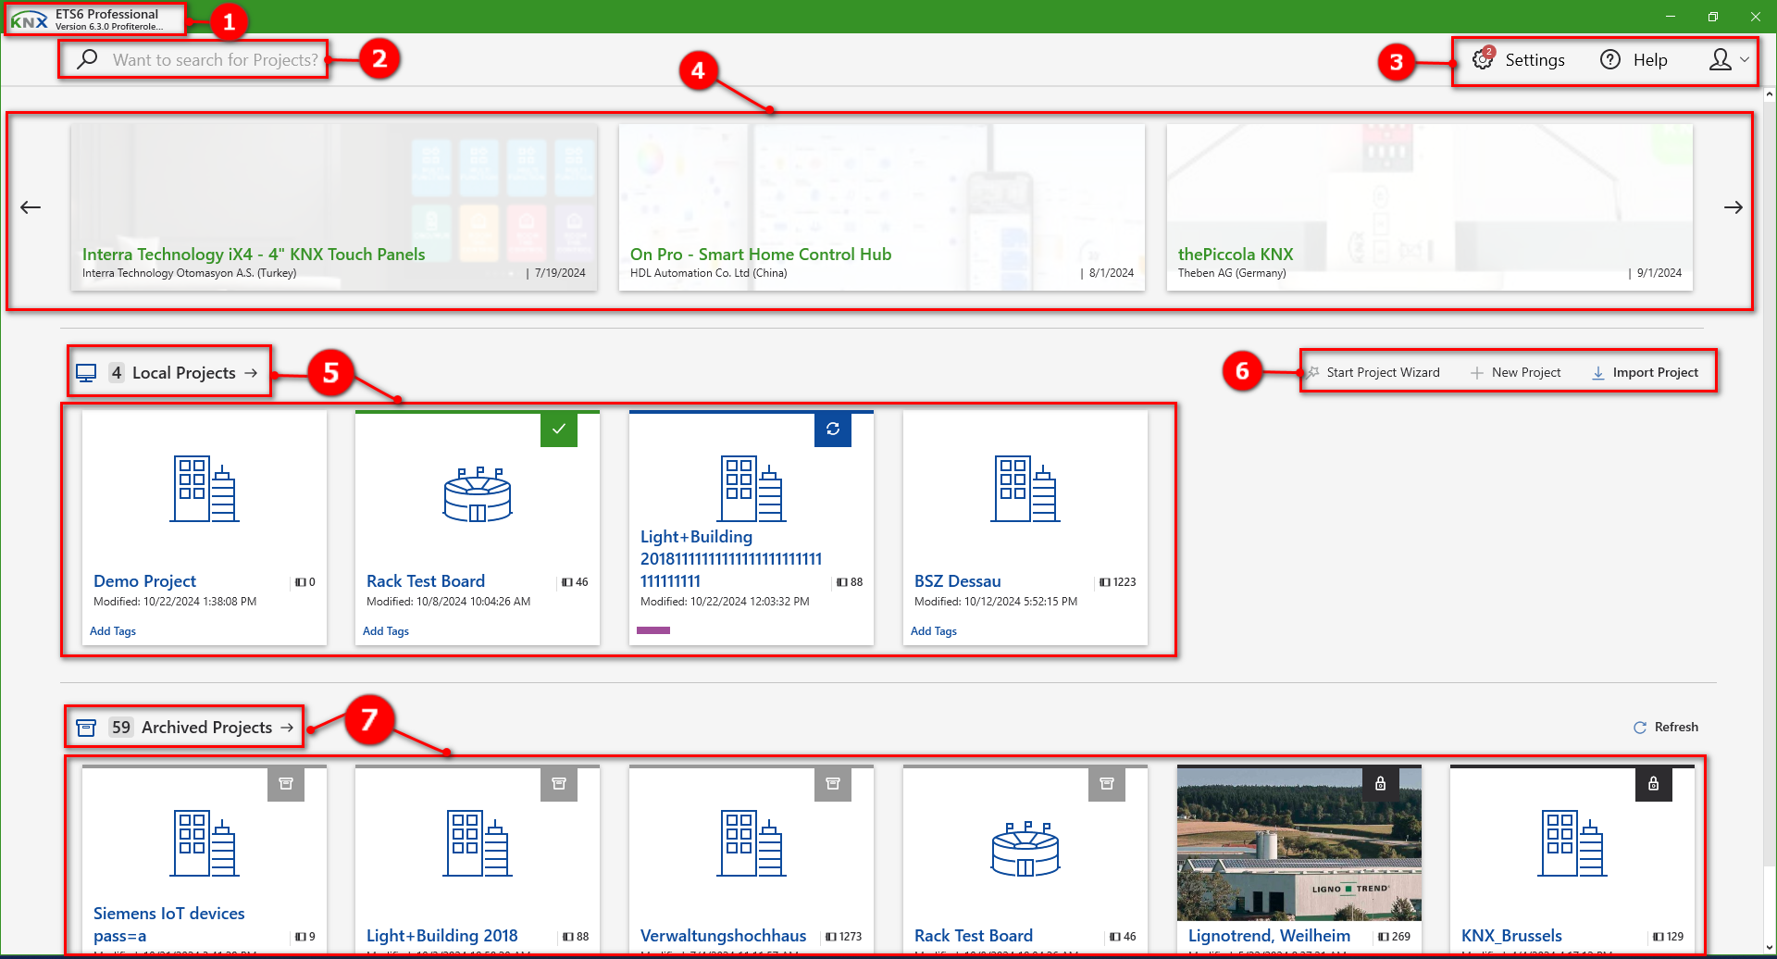The image size is (1777, 959).
Task: Expand Local Projects with its arrow
Action: pos(251,373)
